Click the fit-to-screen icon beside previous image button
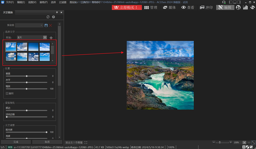Viewport: 256px width, 149px height. click(86, 142)
